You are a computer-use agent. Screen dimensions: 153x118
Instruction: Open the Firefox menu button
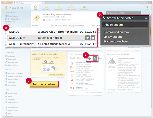click(7, 2)
